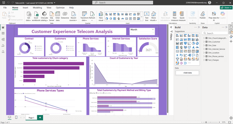Click Prep data for AI
Viewport: 233px width, 124px height.
pyautogui.click(x=214, y=16)
